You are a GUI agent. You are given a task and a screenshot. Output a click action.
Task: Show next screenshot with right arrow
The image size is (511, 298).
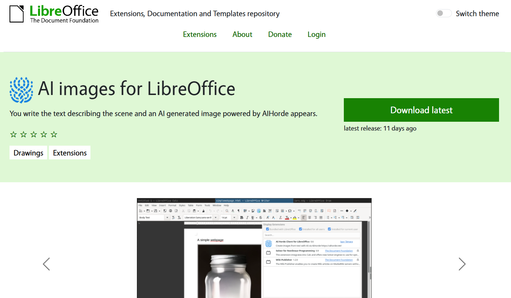coord(462,264)
